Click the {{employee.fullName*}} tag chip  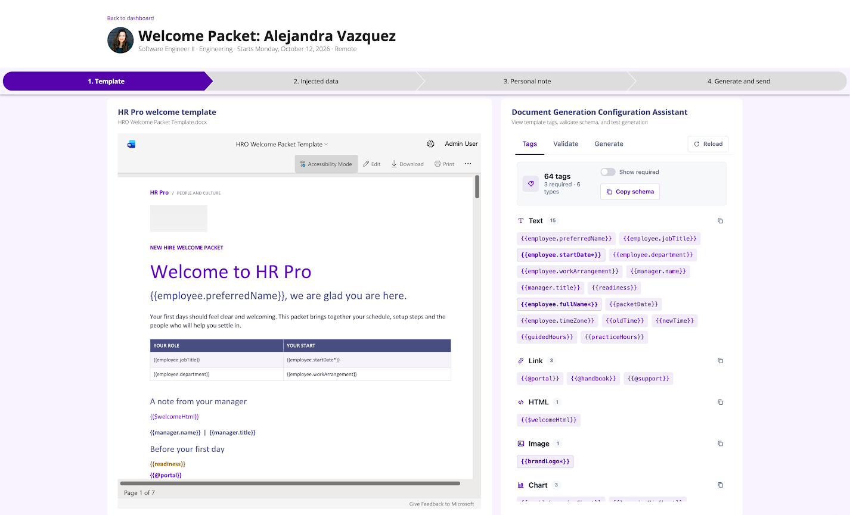(x=559, y=304)
